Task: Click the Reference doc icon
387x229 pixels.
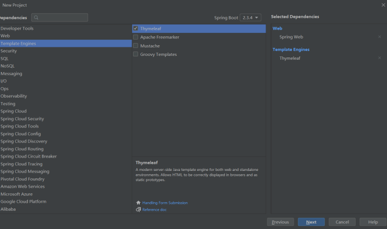Action: [138, 209]
